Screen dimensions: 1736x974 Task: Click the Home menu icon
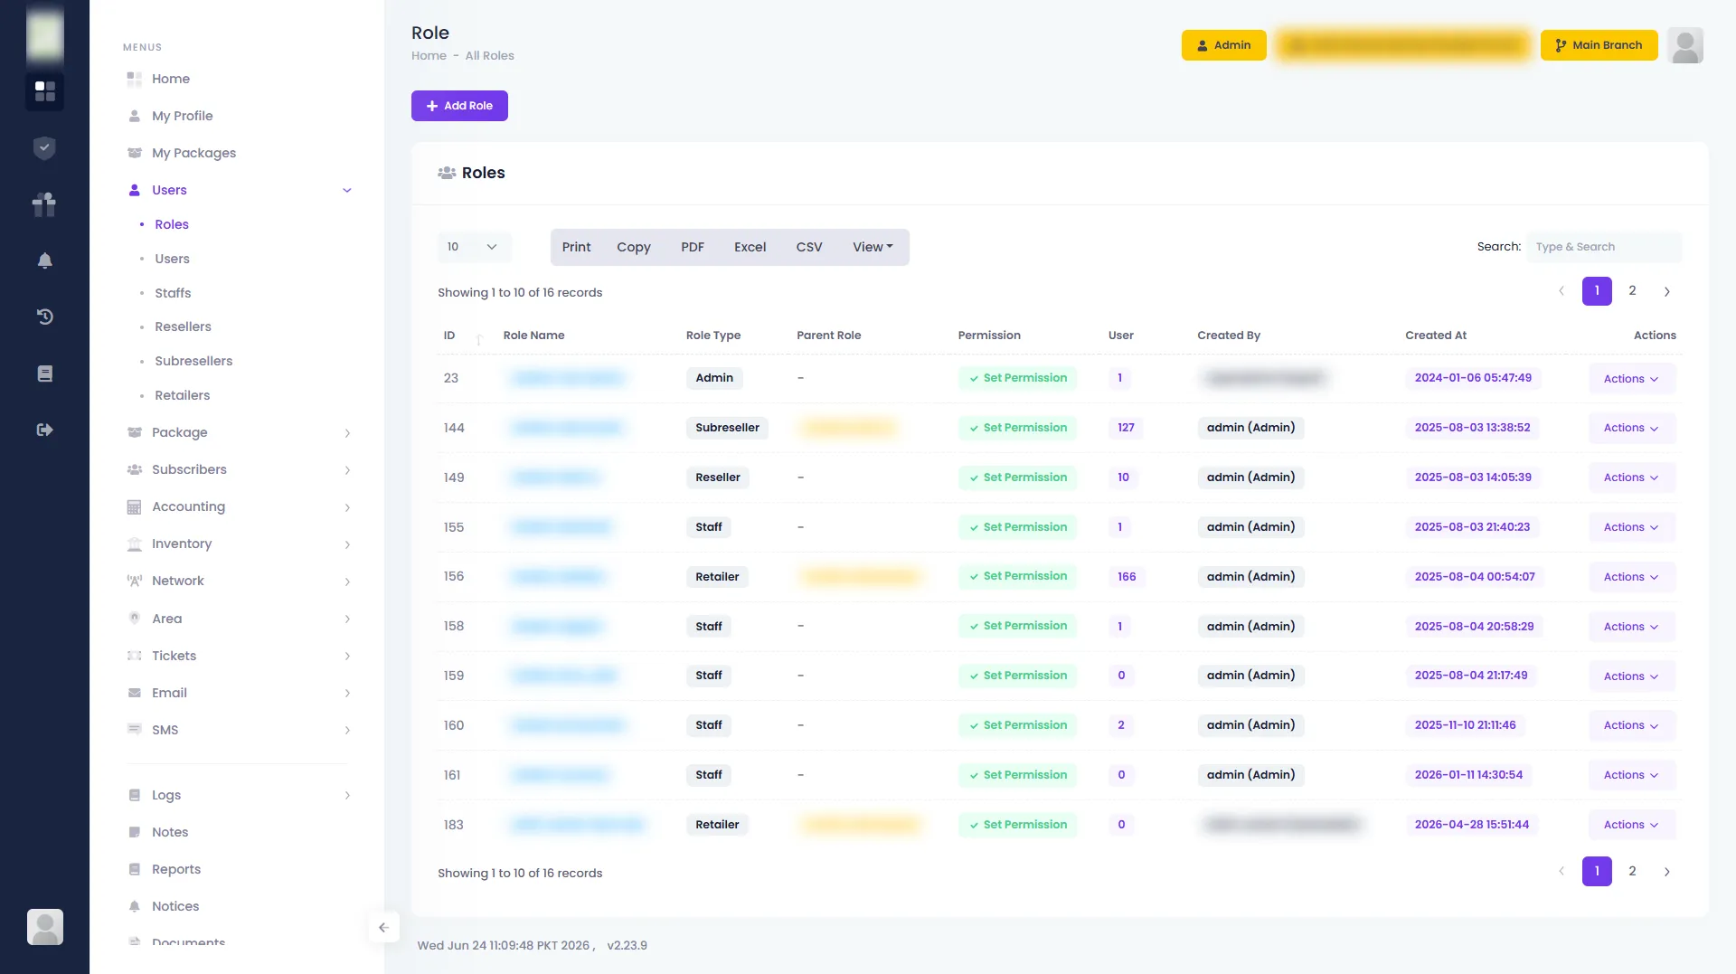pyautogui.click(x=135, y=79)
